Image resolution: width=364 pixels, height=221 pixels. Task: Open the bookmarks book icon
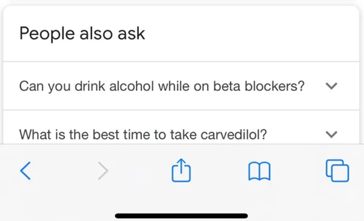[259, 171]
